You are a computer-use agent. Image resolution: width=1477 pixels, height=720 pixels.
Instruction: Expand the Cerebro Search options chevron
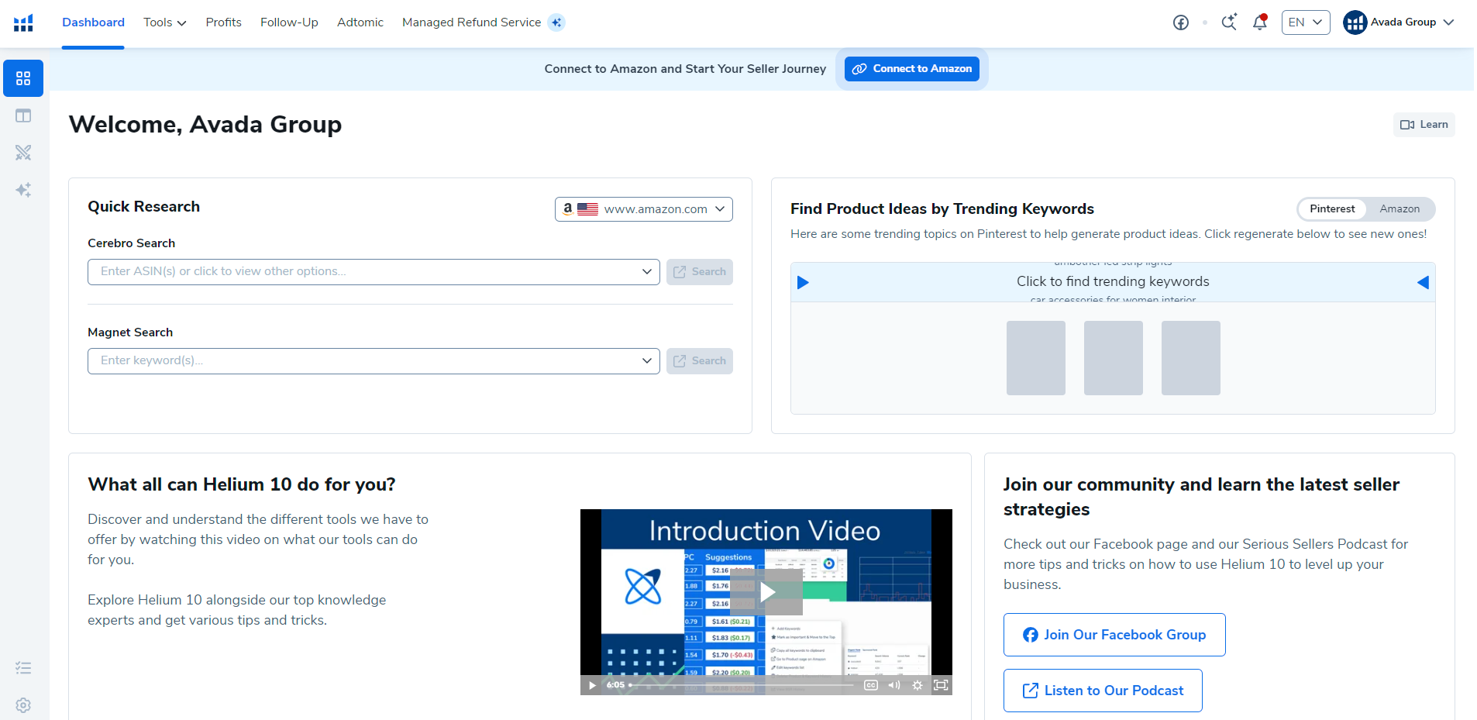point(647,271)
